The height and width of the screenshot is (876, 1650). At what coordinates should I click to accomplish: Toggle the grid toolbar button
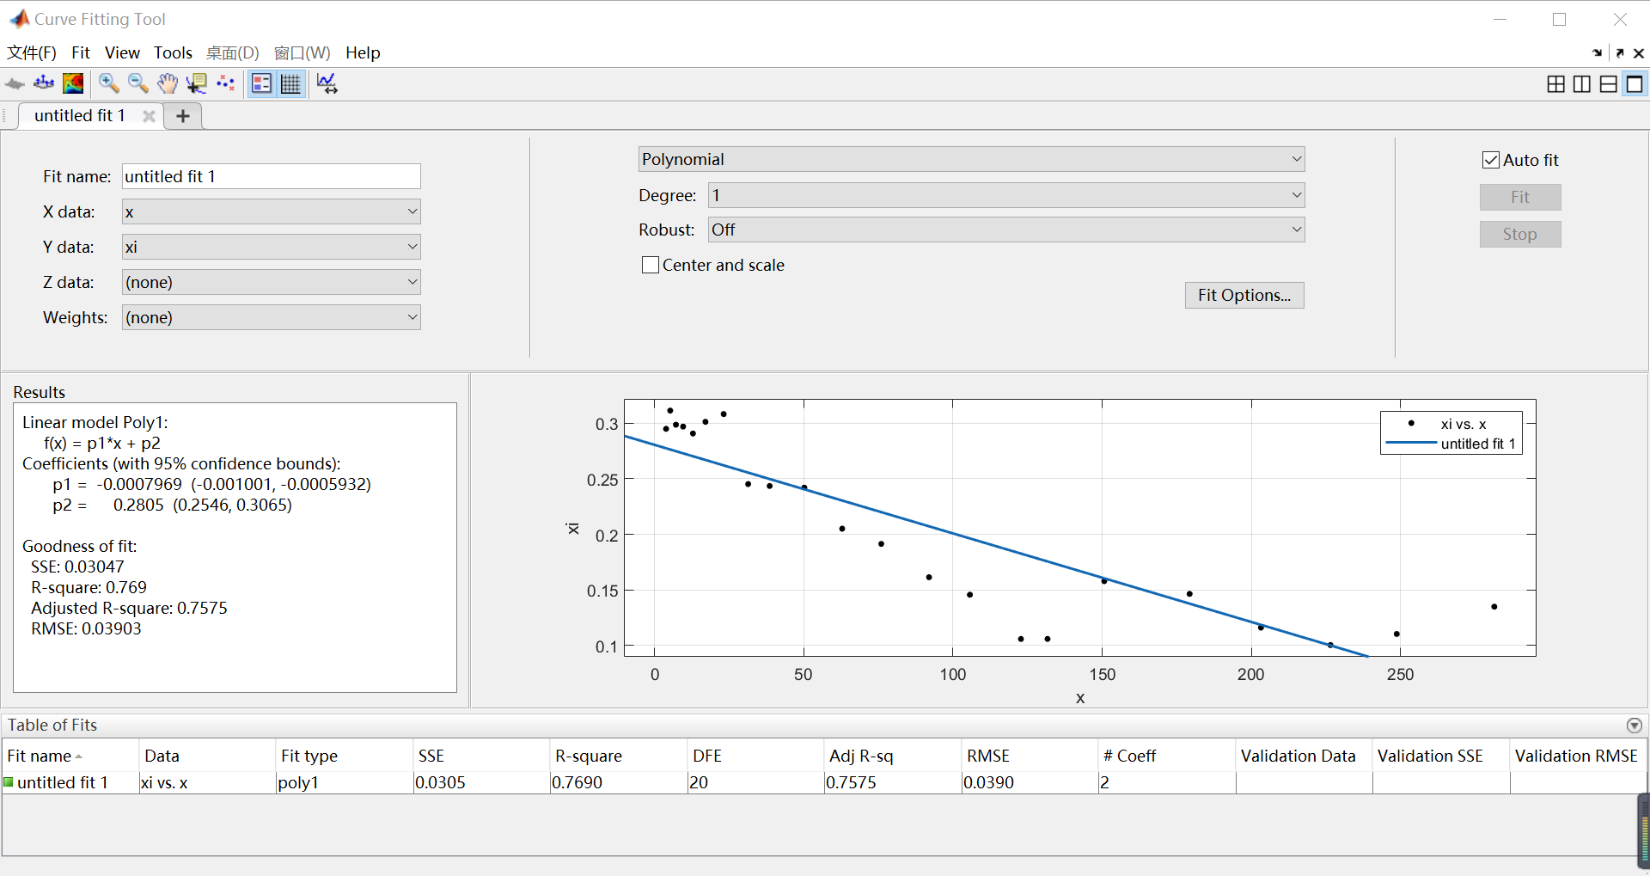pos(291,83)
